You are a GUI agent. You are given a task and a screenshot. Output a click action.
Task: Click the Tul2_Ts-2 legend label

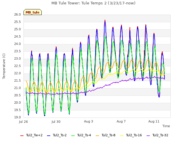click(60, 135)
